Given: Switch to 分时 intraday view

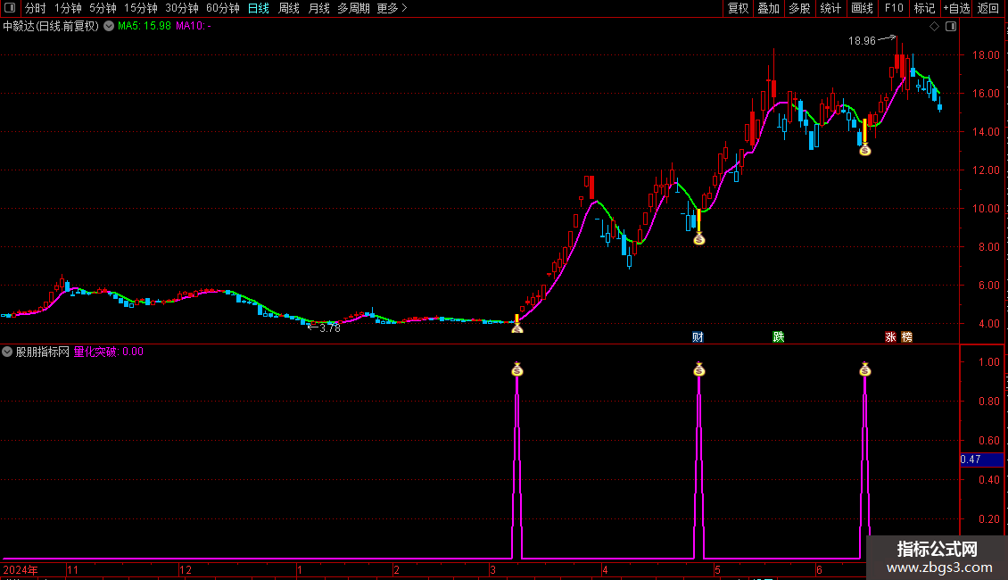Looking at the screenshot, I should (x=36, y=8).
